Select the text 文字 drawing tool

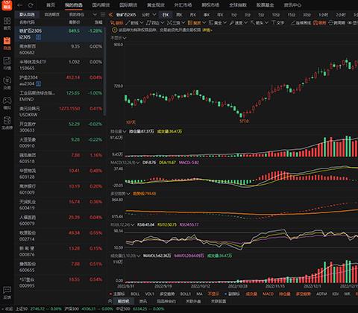[277, 23]
